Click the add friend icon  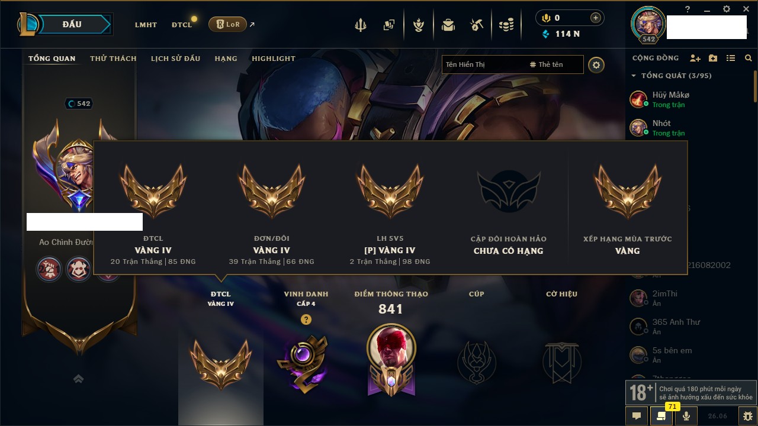click(695, 58)
